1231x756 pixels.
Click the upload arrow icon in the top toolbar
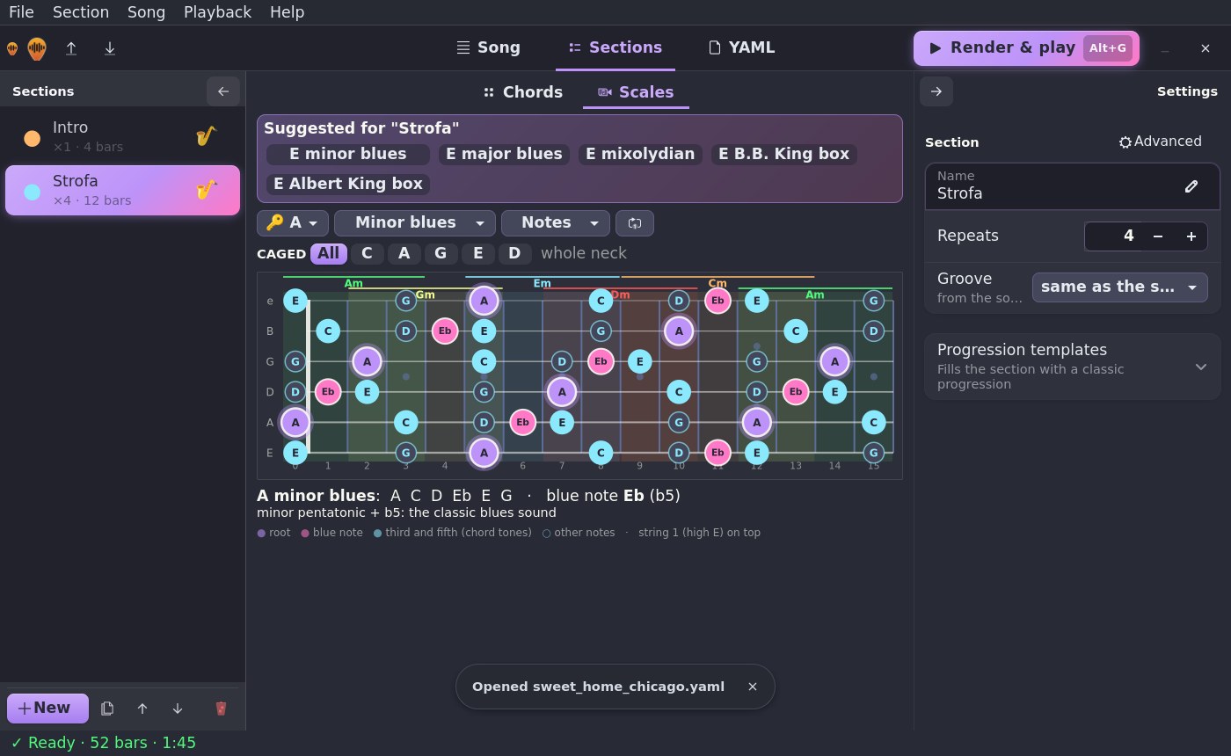point(71,48)
